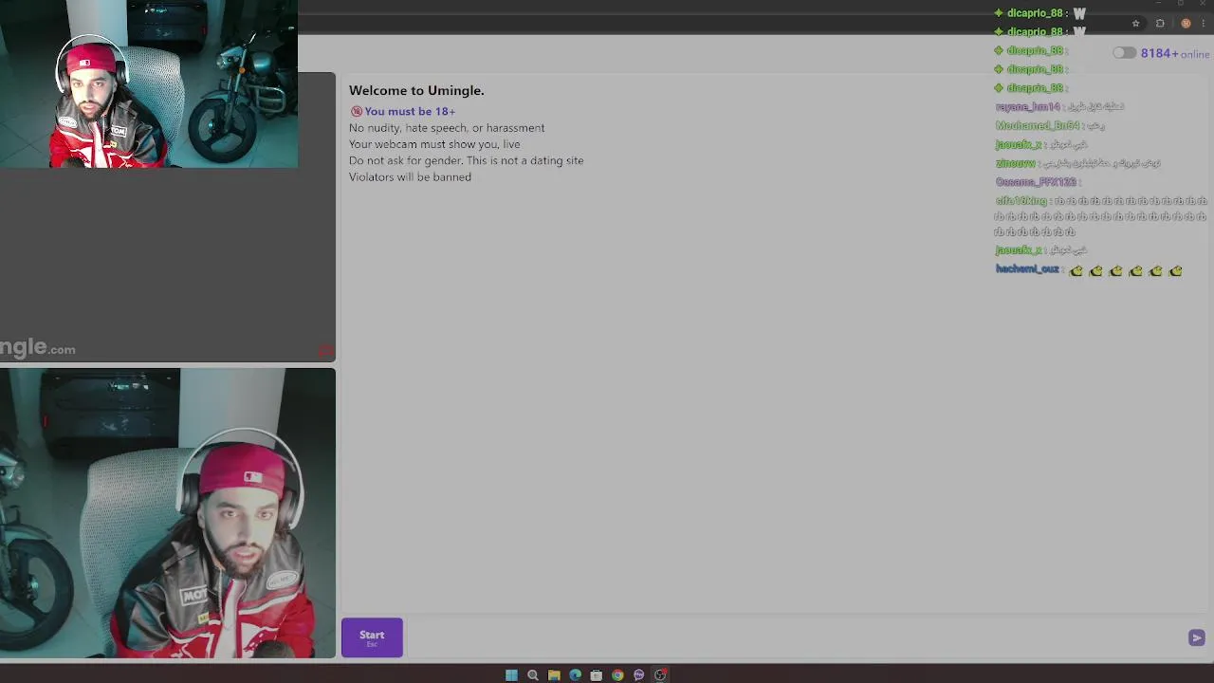Click the small red icon in stranger panel corner
This screenshot has height=683, width=1214.
point(325,352)
